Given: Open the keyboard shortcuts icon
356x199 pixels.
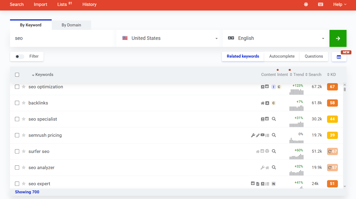Looking at the screenshot, I should click(x=321, y=5).
